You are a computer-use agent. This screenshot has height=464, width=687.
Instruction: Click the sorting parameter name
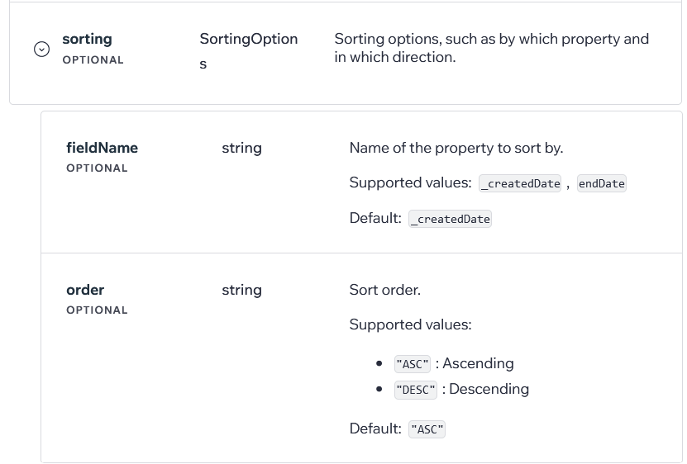pyautogui.click(x=87, y=39)
